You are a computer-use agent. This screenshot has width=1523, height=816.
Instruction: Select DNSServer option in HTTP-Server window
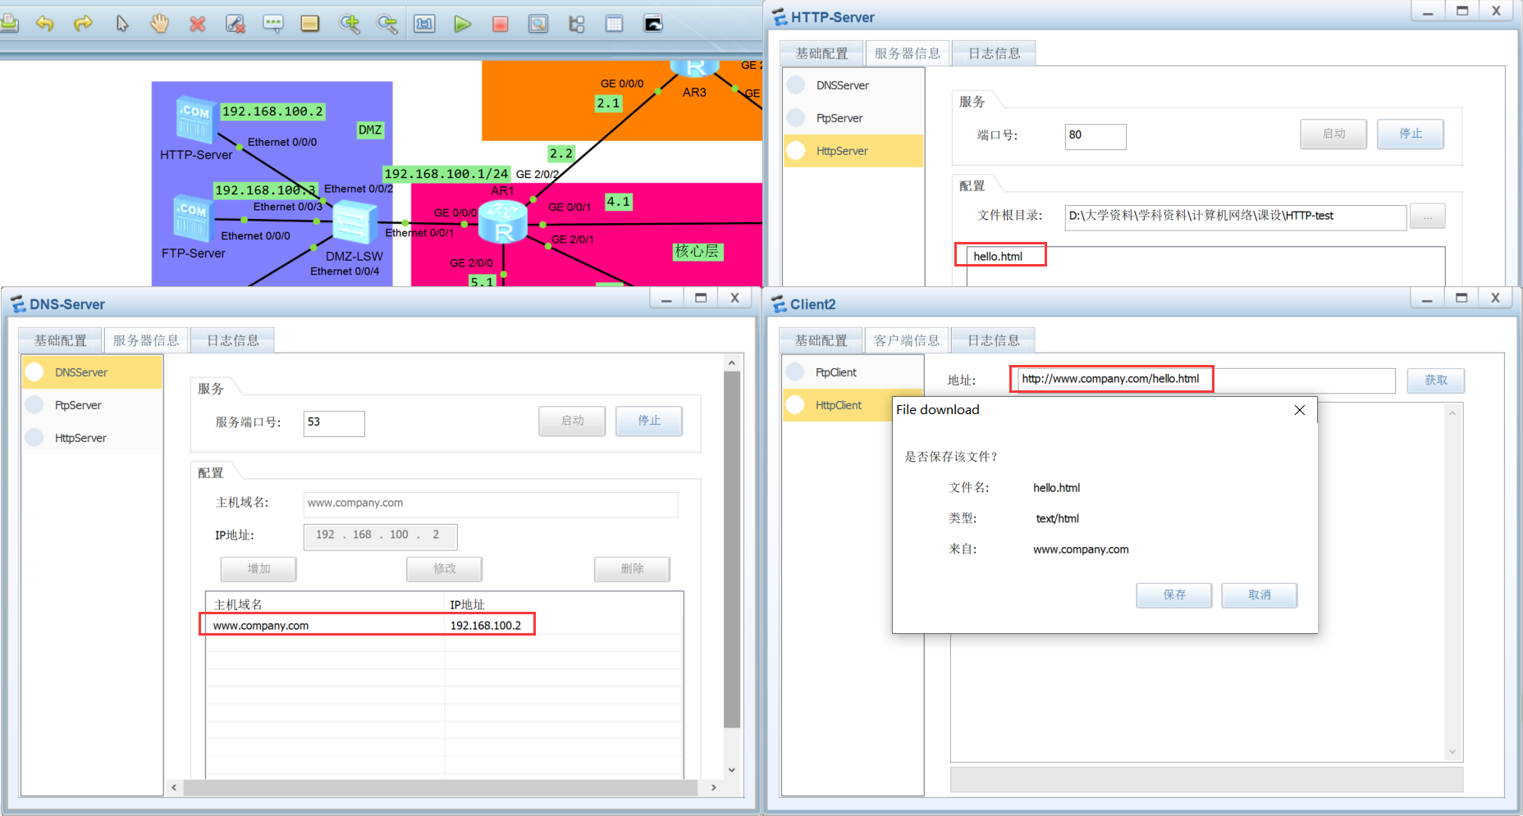click(x=854, y=85)
